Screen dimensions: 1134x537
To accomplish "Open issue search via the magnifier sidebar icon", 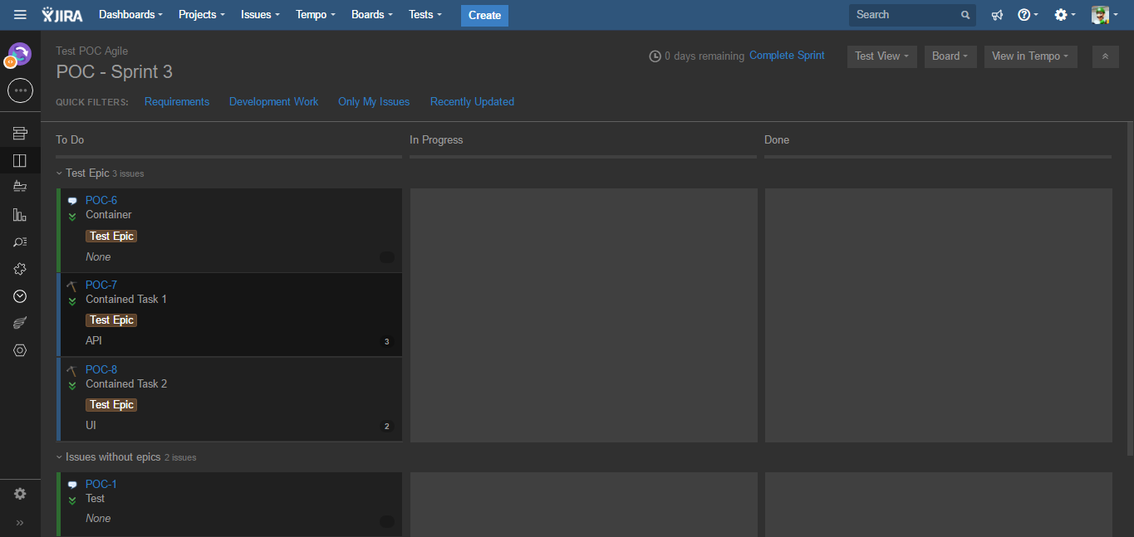I will [x=20, y=242].
